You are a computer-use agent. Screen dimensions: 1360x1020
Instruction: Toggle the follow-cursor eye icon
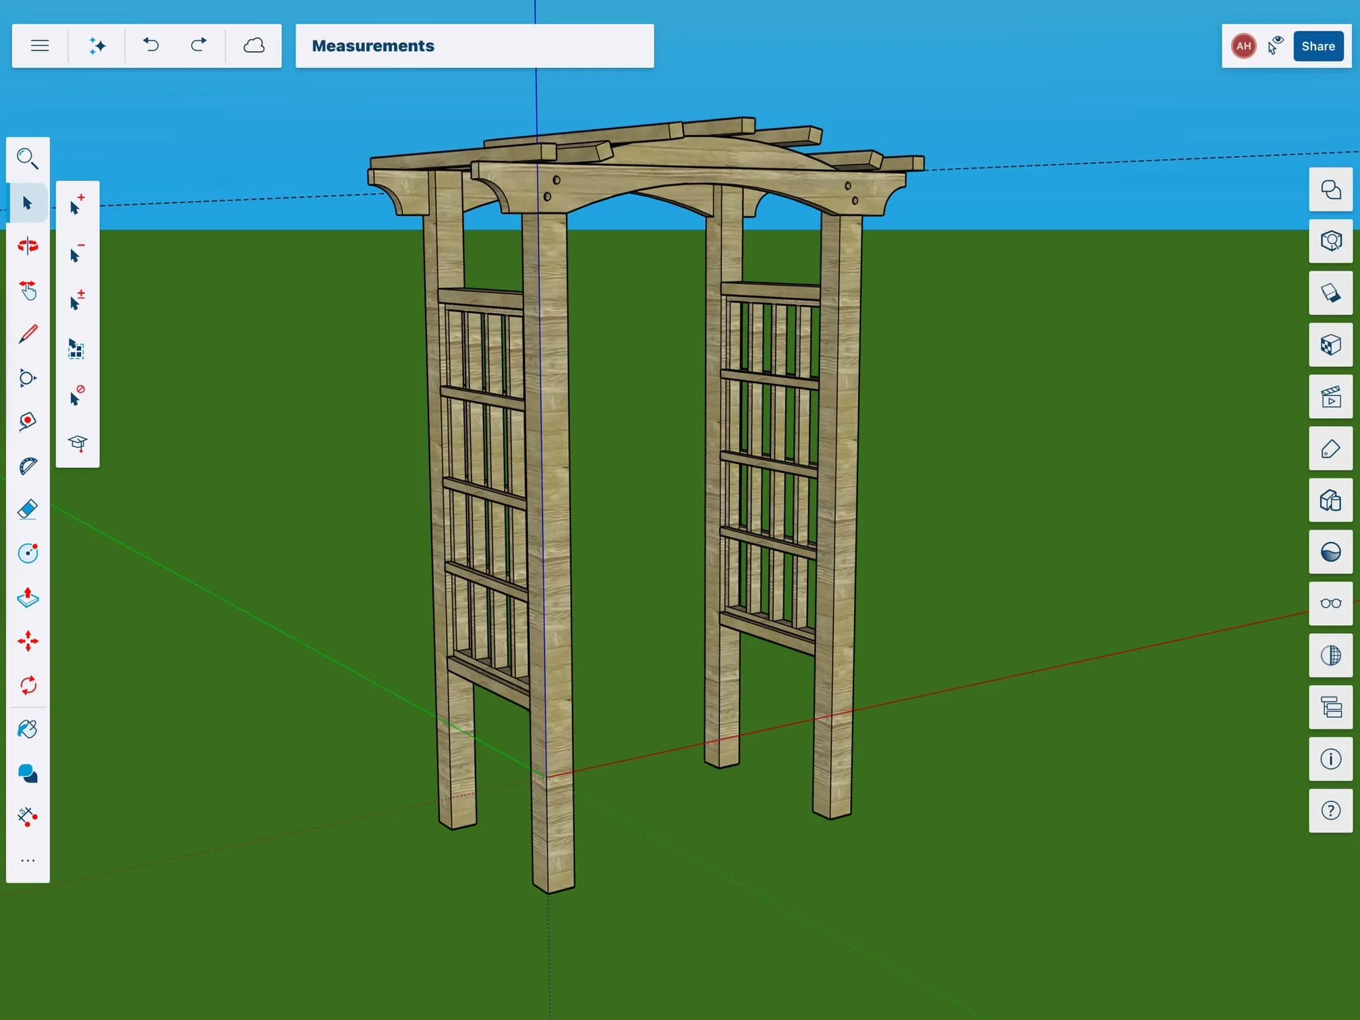pos(1274,46)
